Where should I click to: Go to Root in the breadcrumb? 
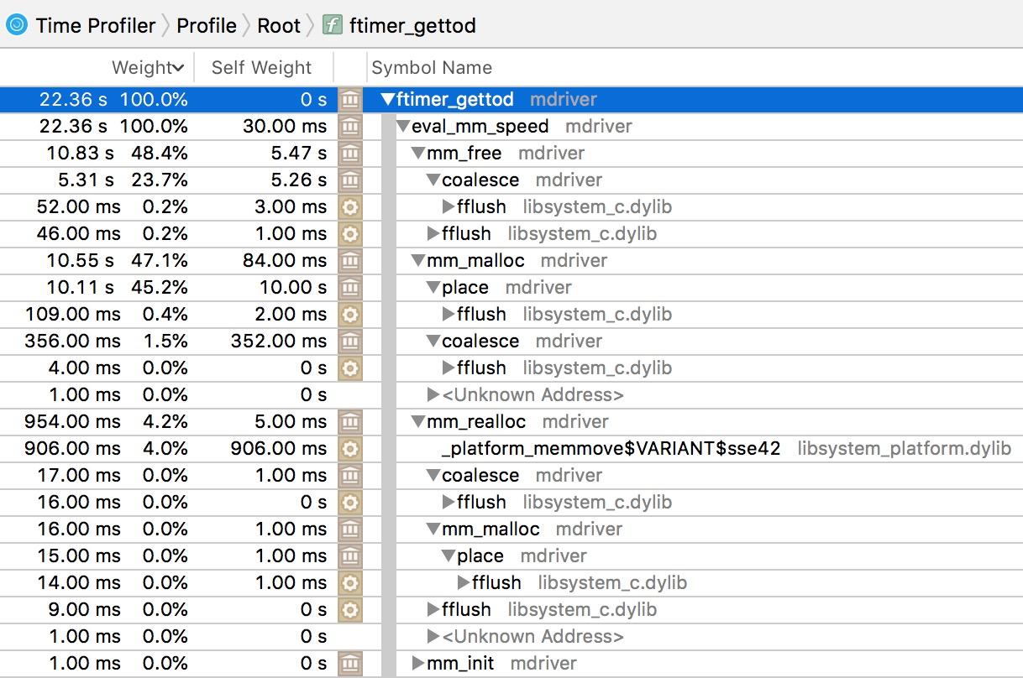point(279,25)
